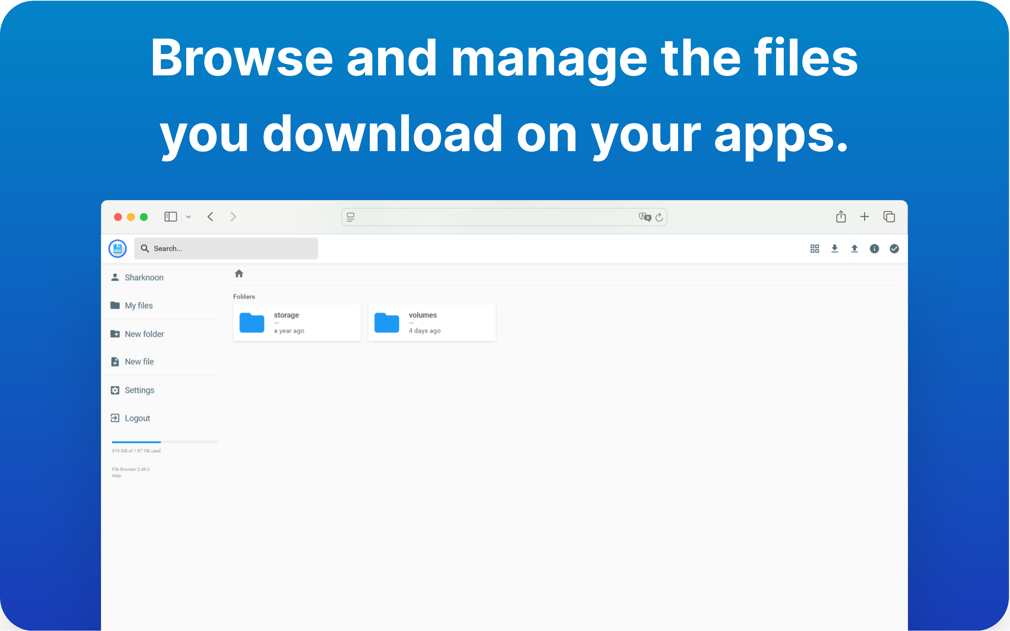1010x631 pixels.
Task: Reload the page in the address bar
Action: tap(659, 217)
